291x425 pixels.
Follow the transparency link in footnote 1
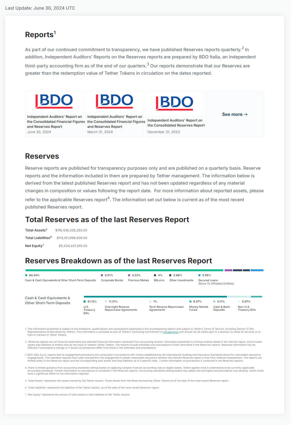pyautogui.click(x=171, y=332)
